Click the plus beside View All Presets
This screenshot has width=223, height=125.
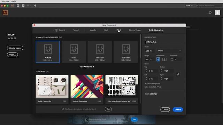click(x=93, y=67)
